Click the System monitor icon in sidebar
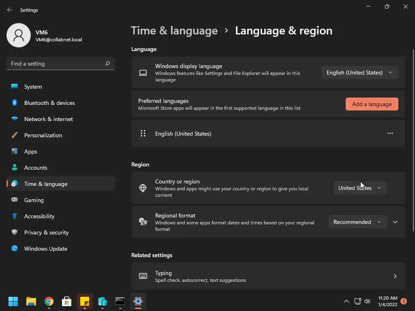Image resolution: width=415 pixels, height=311 pixels. tap(15, 87)
